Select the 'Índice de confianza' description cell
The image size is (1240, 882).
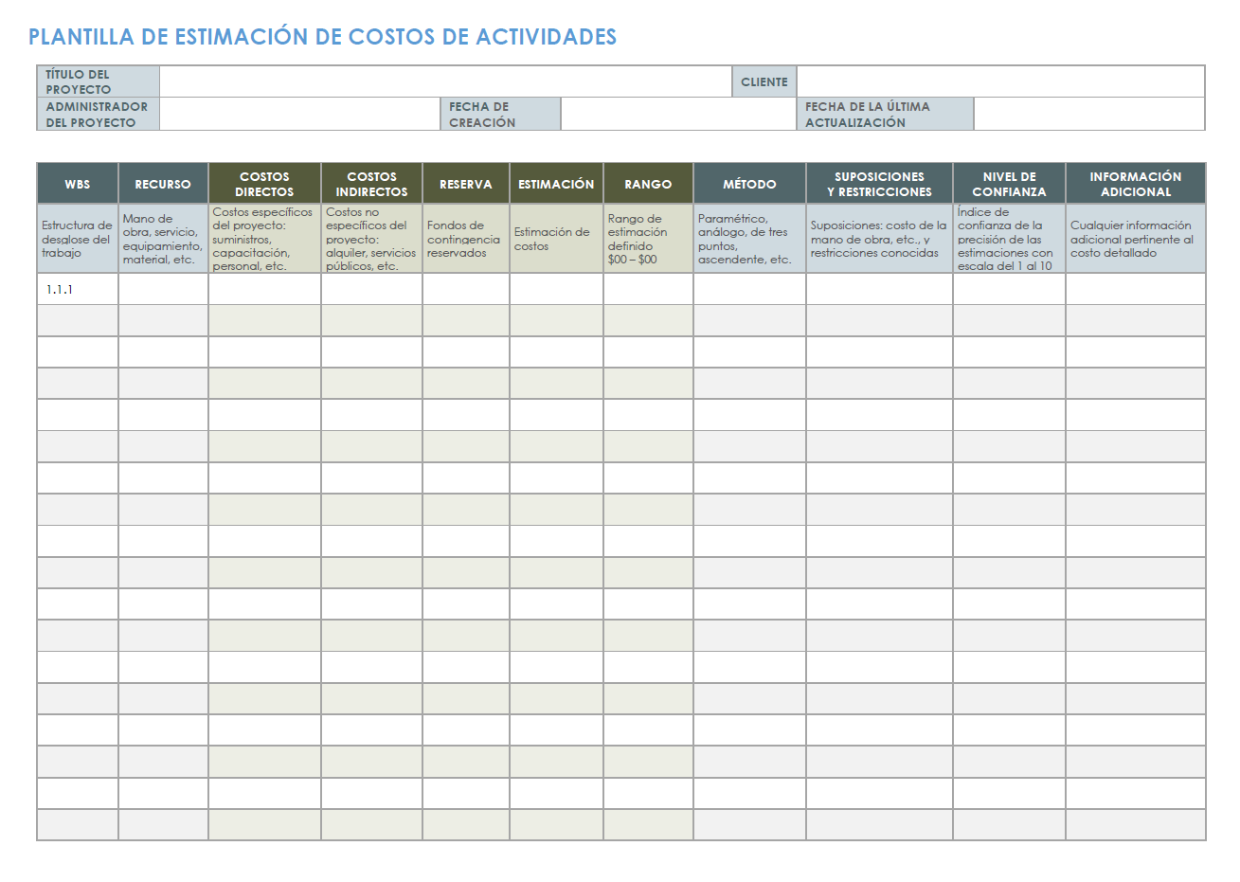coord(1009,239)
